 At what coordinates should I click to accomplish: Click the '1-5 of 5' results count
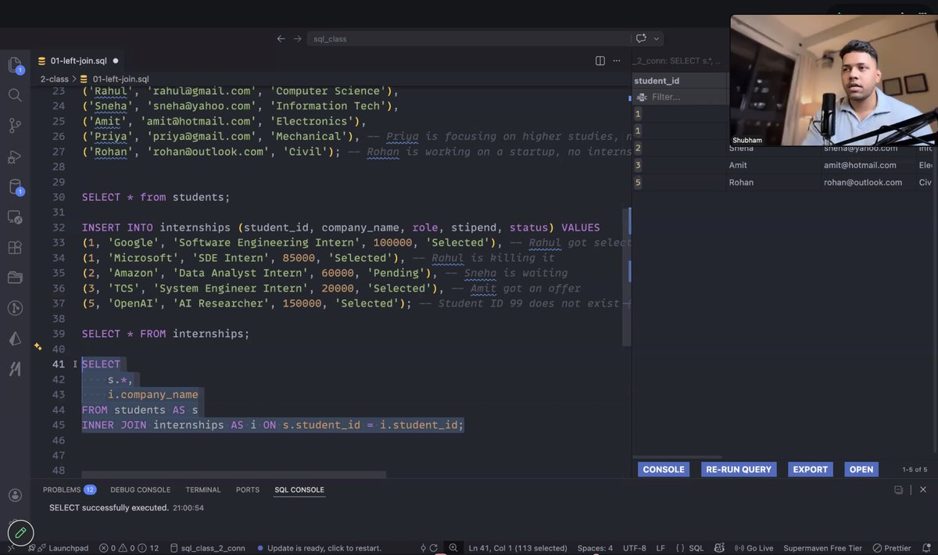tap(915, 470)
